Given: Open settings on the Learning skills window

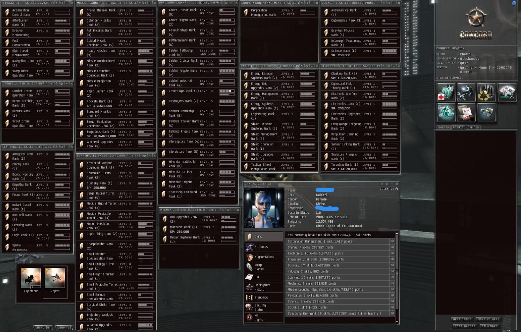Looking at the screenshot, I should [x=62, y=147].
